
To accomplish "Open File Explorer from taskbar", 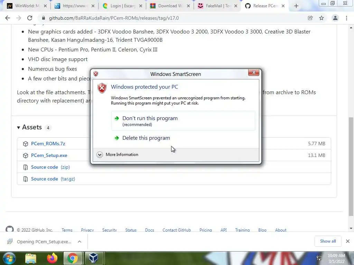I will coord(31,258).
